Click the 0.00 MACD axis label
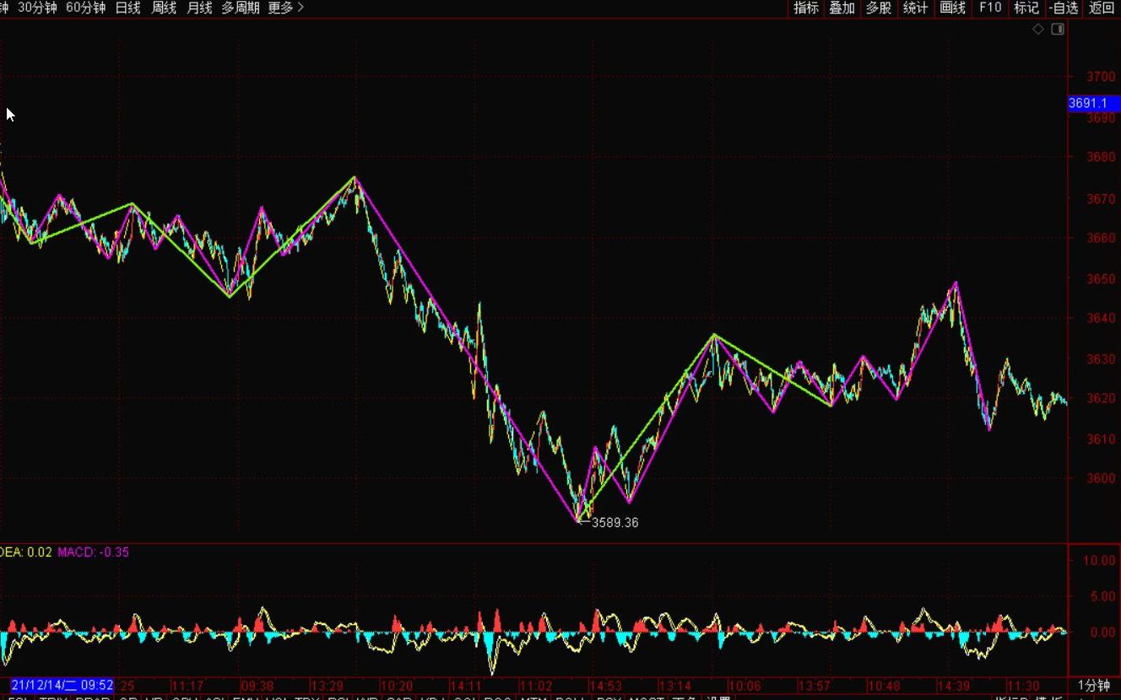The width and height of the screenshot is (1121, 700). (1102, 632)
